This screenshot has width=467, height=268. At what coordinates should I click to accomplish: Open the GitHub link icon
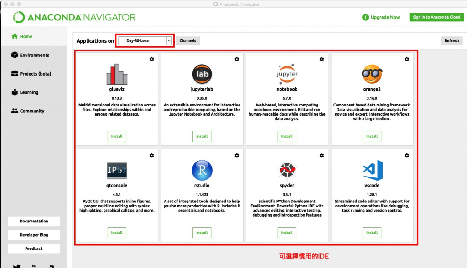pyautogui.click(x=52, y=267)
